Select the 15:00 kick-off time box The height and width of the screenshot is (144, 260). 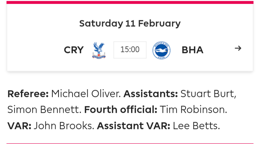[130, 50]
